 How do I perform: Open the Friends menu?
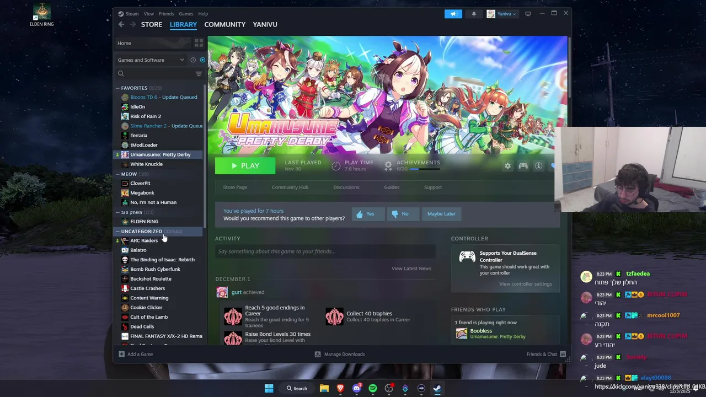(x=166, y=14)
